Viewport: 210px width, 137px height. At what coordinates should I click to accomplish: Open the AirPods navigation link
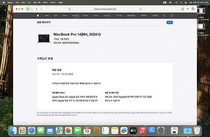pyautogui.click(x=107, y=16)
